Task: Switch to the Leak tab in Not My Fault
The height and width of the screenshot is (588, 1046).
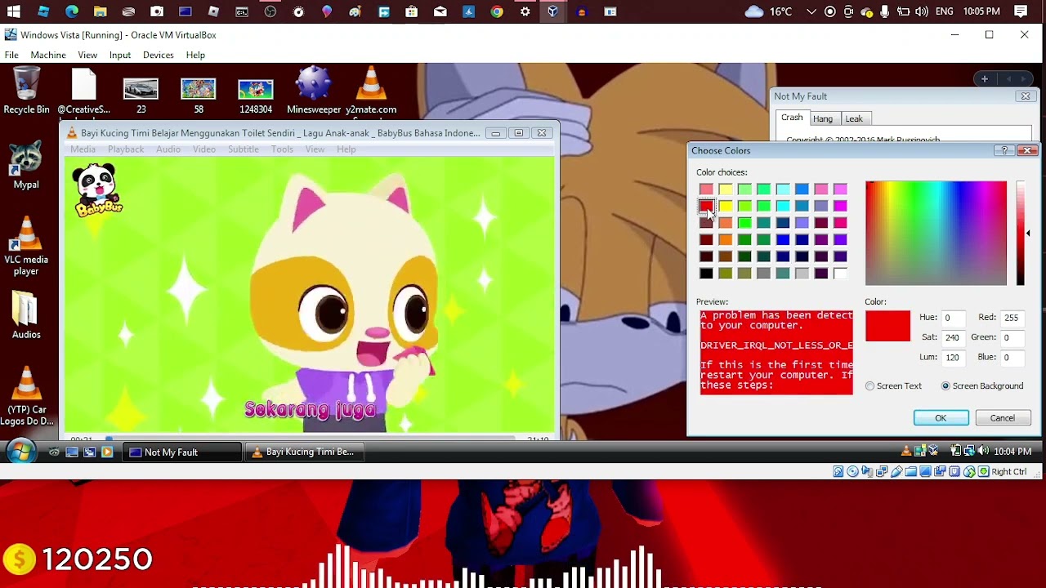Action: 854,118
